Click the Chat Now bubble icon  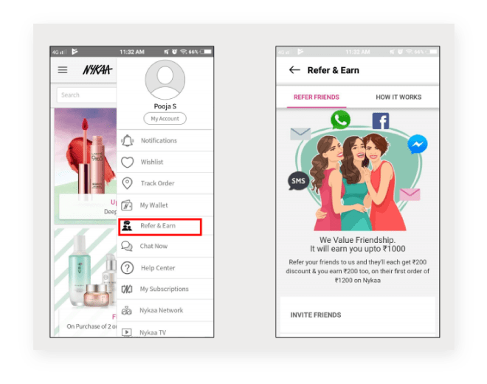[x=127, y=246]
